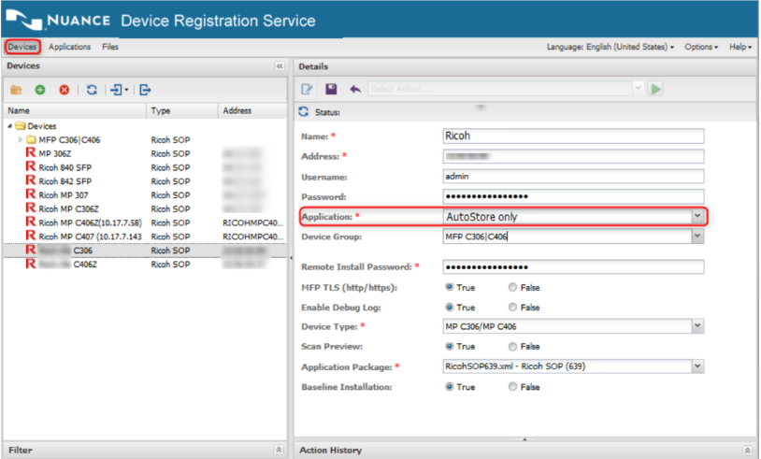This screenshot has width=761, height=459.
Task: Set Scan Preview to True
Action: coord(451,347)
